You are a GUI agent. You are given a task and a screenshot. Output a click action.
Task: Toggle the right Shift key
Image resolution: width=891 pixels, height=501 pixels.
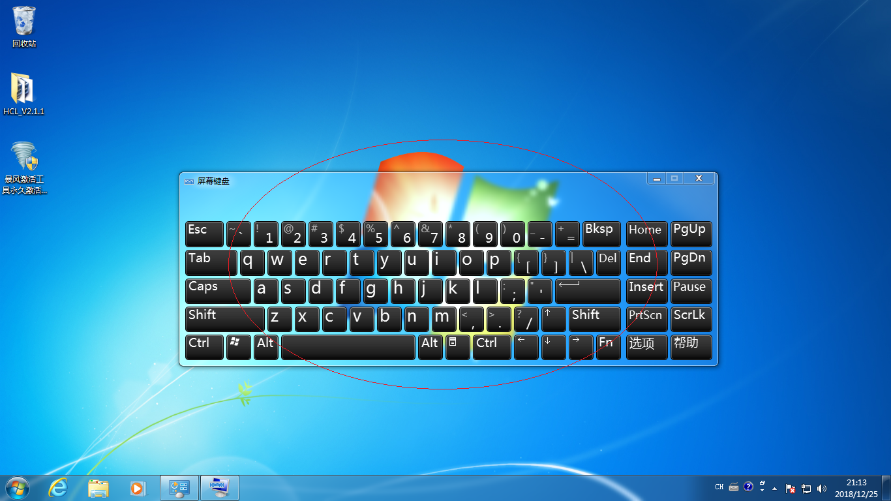595,320
